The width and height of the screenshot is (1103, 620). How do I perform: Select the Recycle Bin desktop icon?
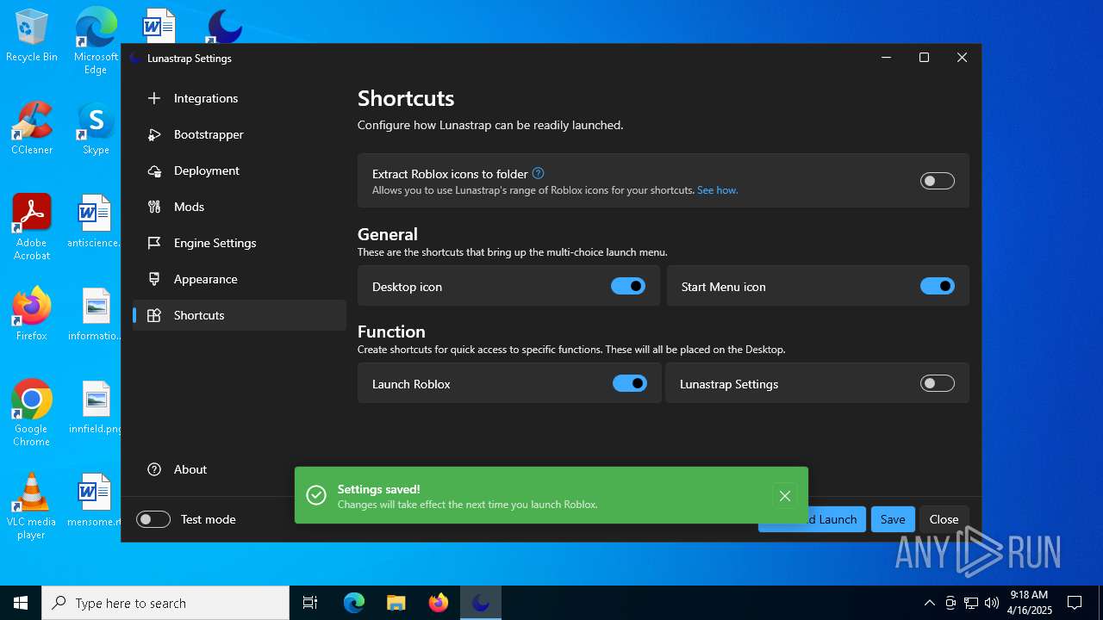pos(32,36)
